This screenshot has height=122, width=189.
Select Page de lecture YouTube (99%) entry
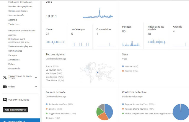coord(138,104)
